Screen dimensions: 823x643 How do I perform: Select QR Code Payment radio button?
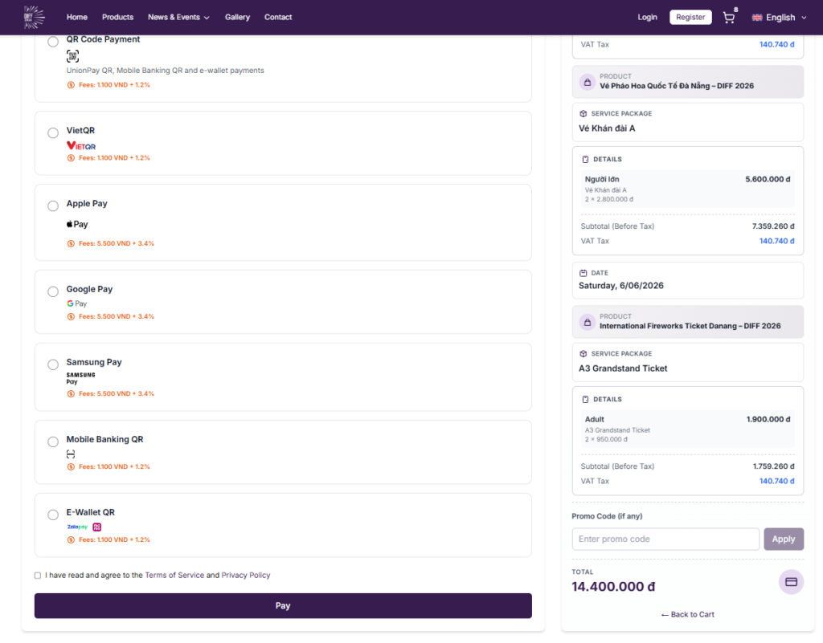53,42
